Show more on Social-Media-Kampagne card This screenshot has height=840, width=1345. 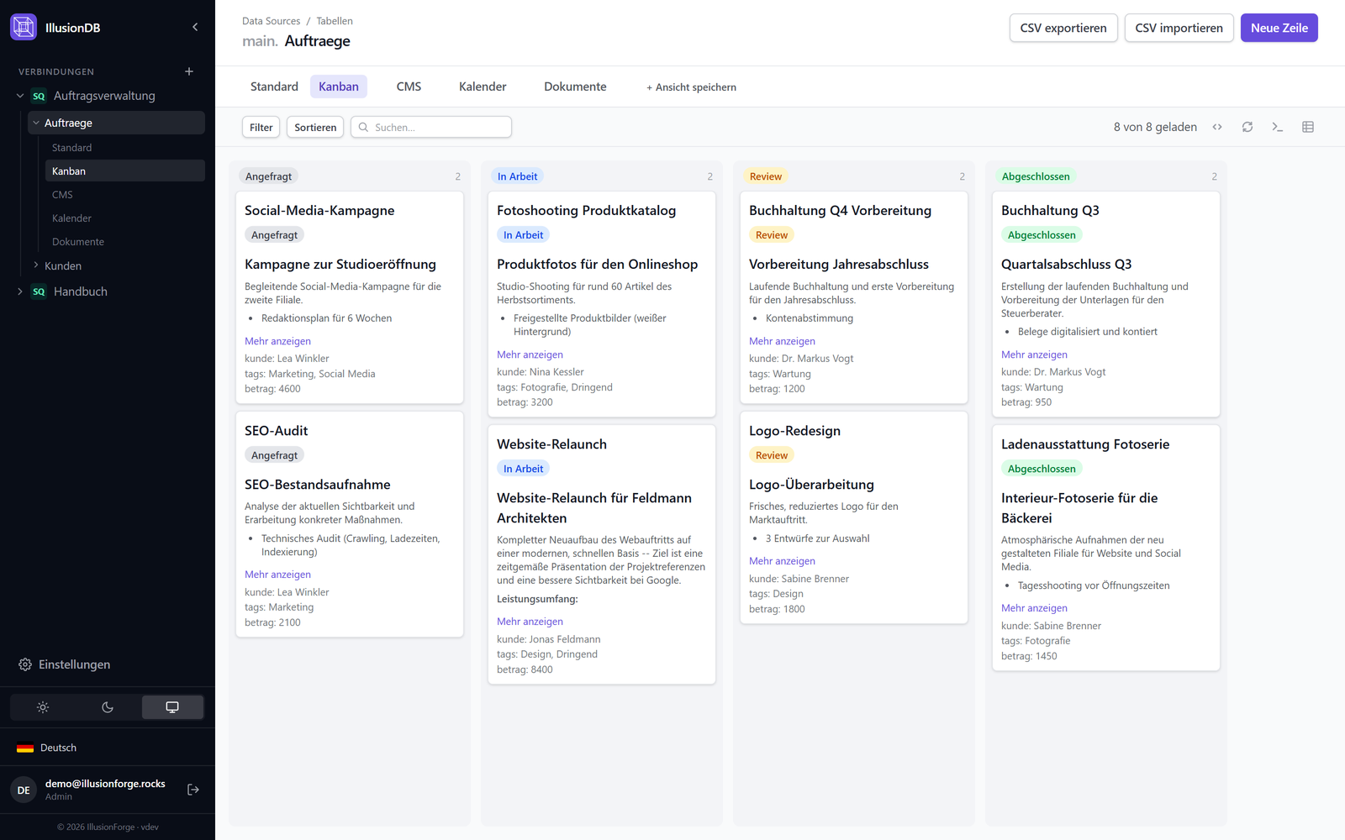[277, 341]
